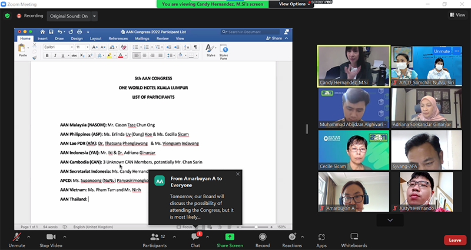Unmute the microphone in Zoom
Screen dimensions: 471x250
point(17,241)
